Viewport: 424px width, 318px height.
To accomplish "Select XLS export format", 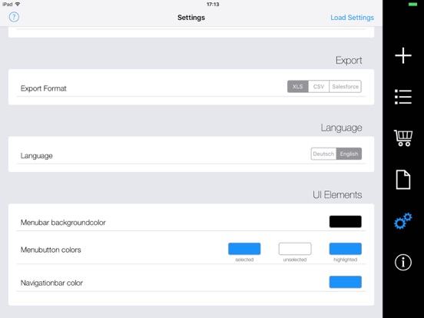I will [x=298, y=87].
